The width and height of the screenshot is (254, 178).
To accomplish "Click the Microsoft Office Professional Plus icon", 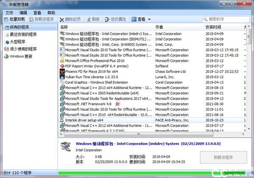I will (x=62, y=61).
